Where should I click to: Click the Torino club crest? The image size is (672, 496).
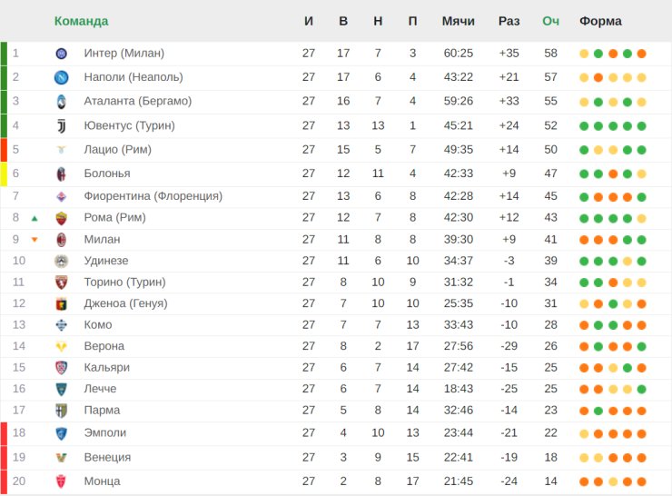click(61, 283)
